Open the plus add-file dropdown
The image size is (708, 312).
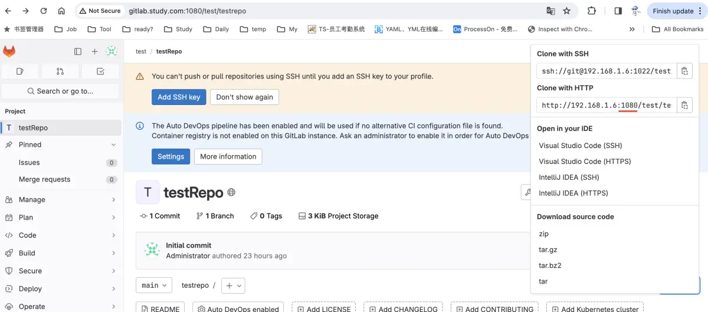click(233, 285)
